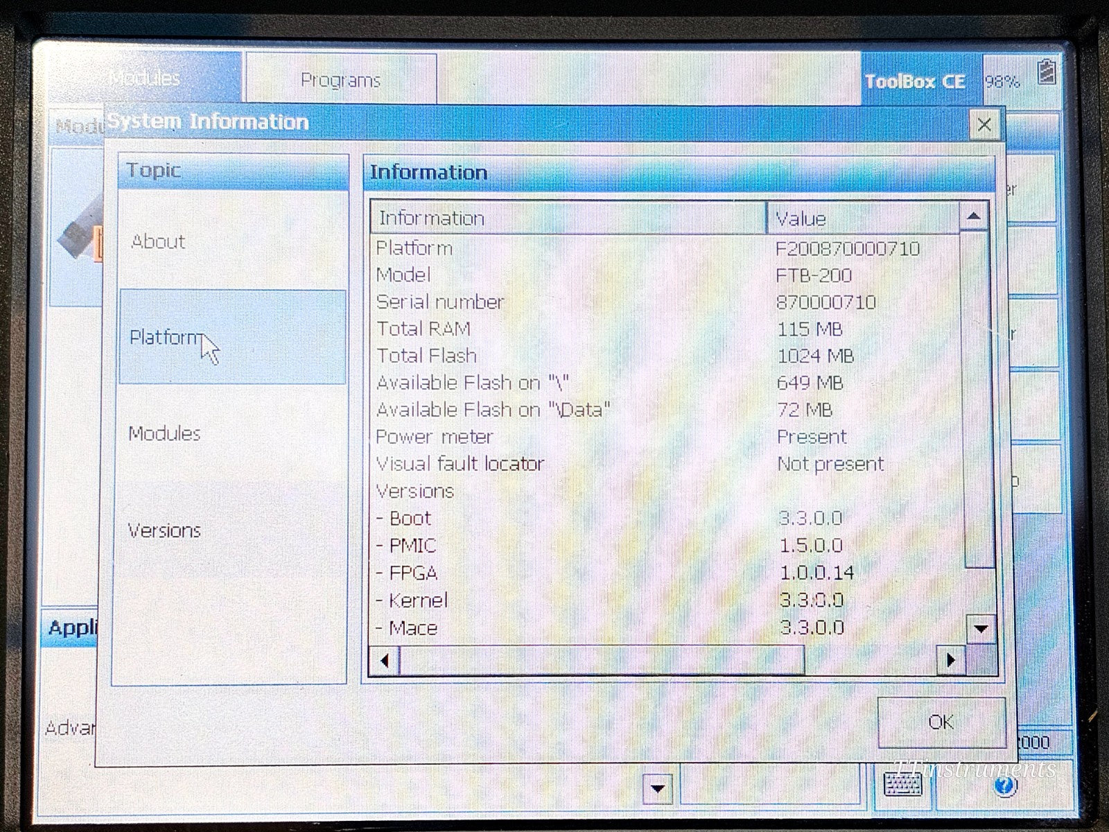Select the Boot version row
1109x832 pixels.
click(667, 518)
